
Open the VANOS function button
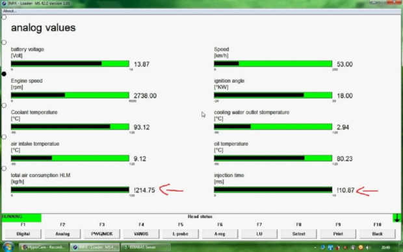141,234
